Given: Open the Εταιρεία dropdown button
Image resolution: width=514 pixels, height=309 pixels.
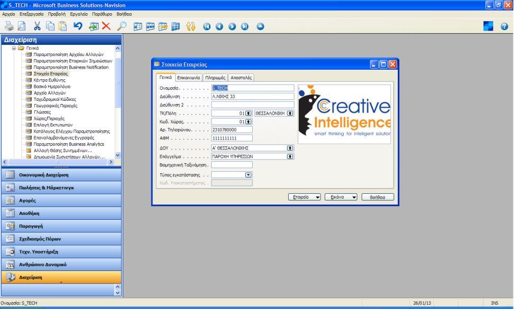Looking at the screenshot, I should [x=305, y=197].
